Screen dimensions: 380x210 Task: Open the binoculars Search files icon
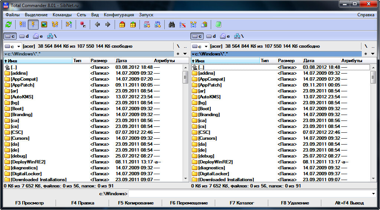point(172,25)
